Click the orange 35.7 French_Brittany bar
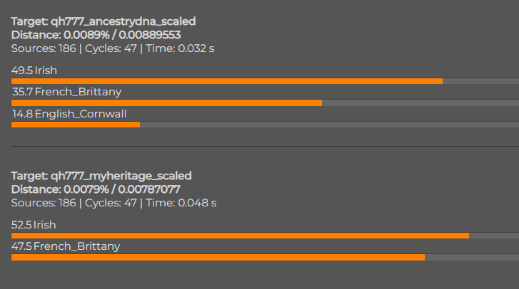 (x=166, y=103)
